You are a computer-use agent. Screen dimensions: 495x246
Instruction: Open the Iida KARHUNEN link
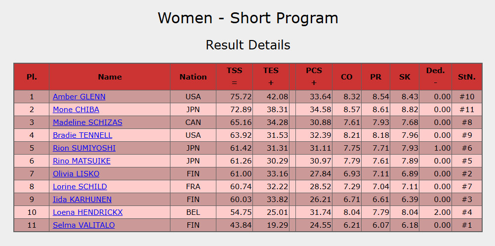82,200
